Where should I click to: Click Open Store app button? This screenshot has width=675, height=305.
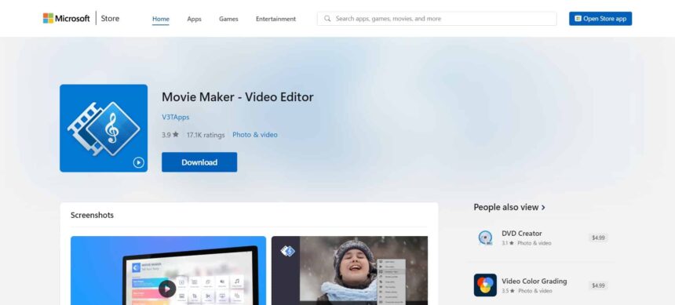600,19
